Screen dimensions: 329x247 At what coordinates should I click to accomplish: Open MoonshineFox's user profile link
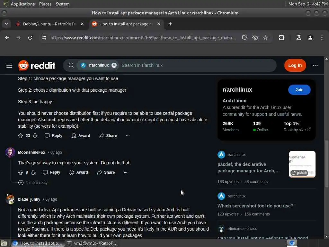(x=31, y=152)
